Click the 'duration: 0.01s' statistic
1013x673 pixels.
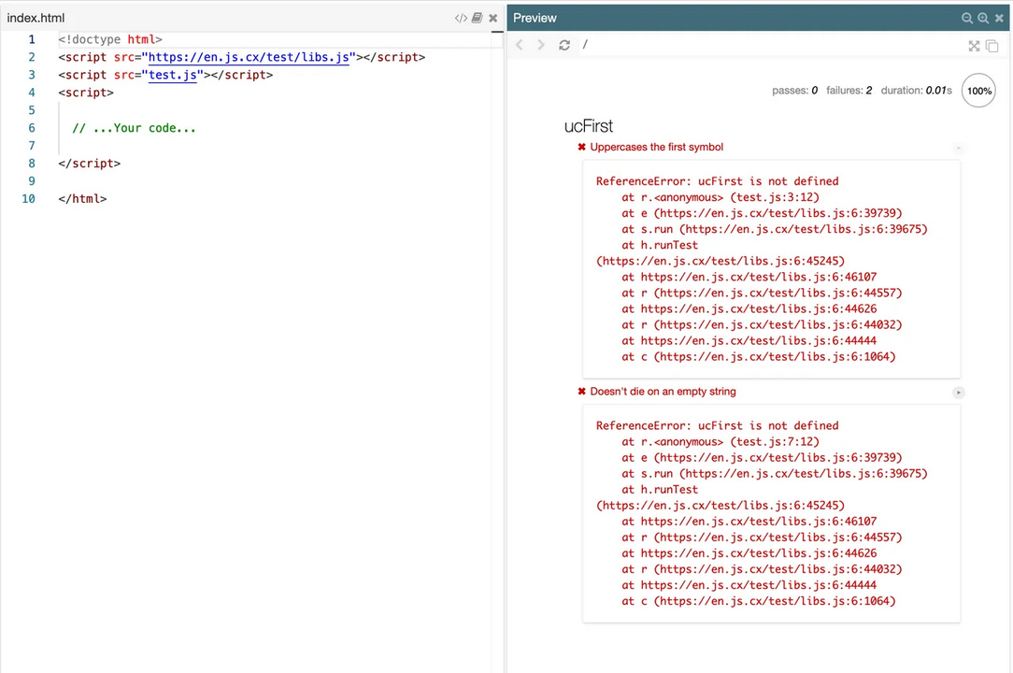coord(916,91)
